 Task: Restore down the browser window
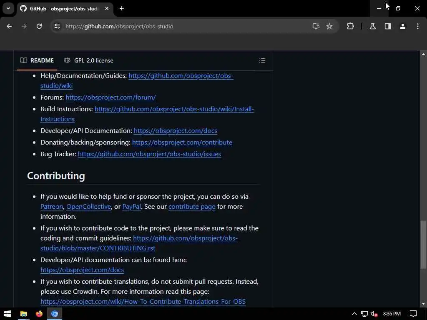pyautogui.click(x=398, y=8)
